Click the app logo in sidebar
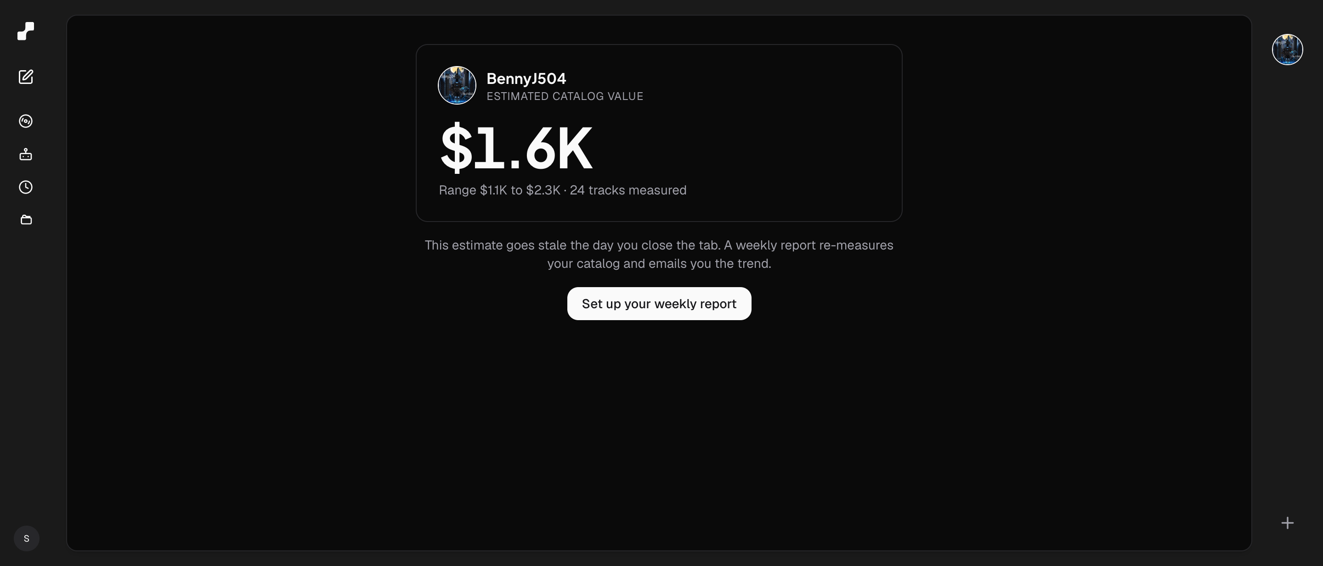The height and width of the screenshot is (566, 1323). coord(26,31)
